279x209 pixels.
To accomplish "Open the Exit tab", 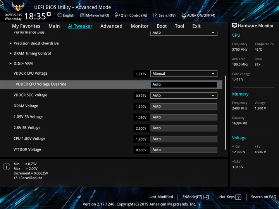I will (x=196, y=26).
